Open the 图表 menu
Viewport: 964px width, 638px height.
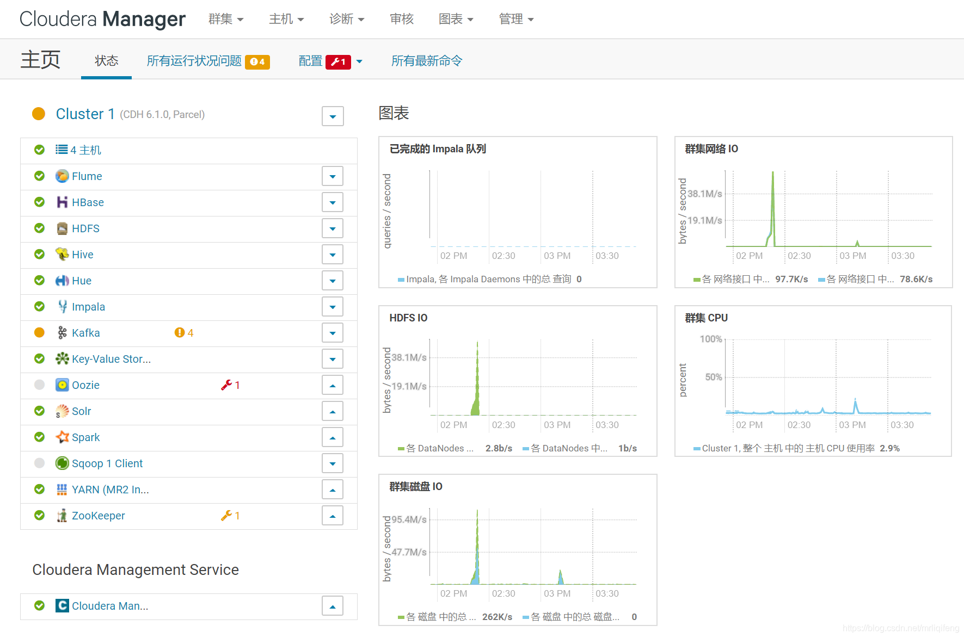click(x=456, y=19)
